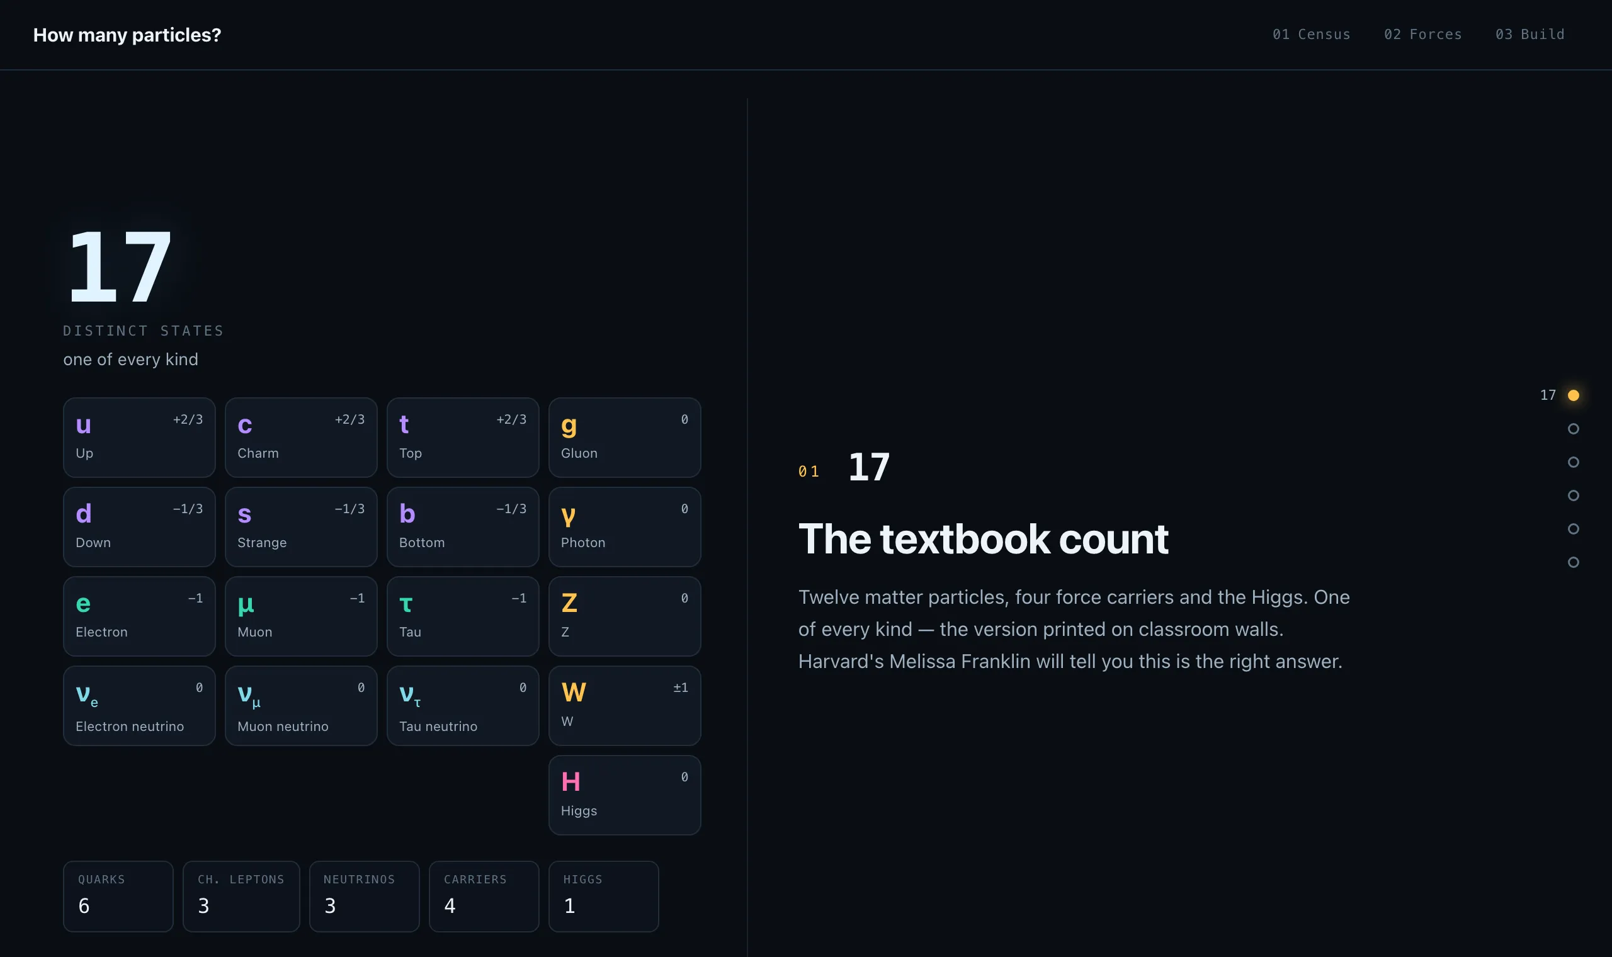
Task: Click the Carriers 4 summary tile
Action: (x=484, y=897)
